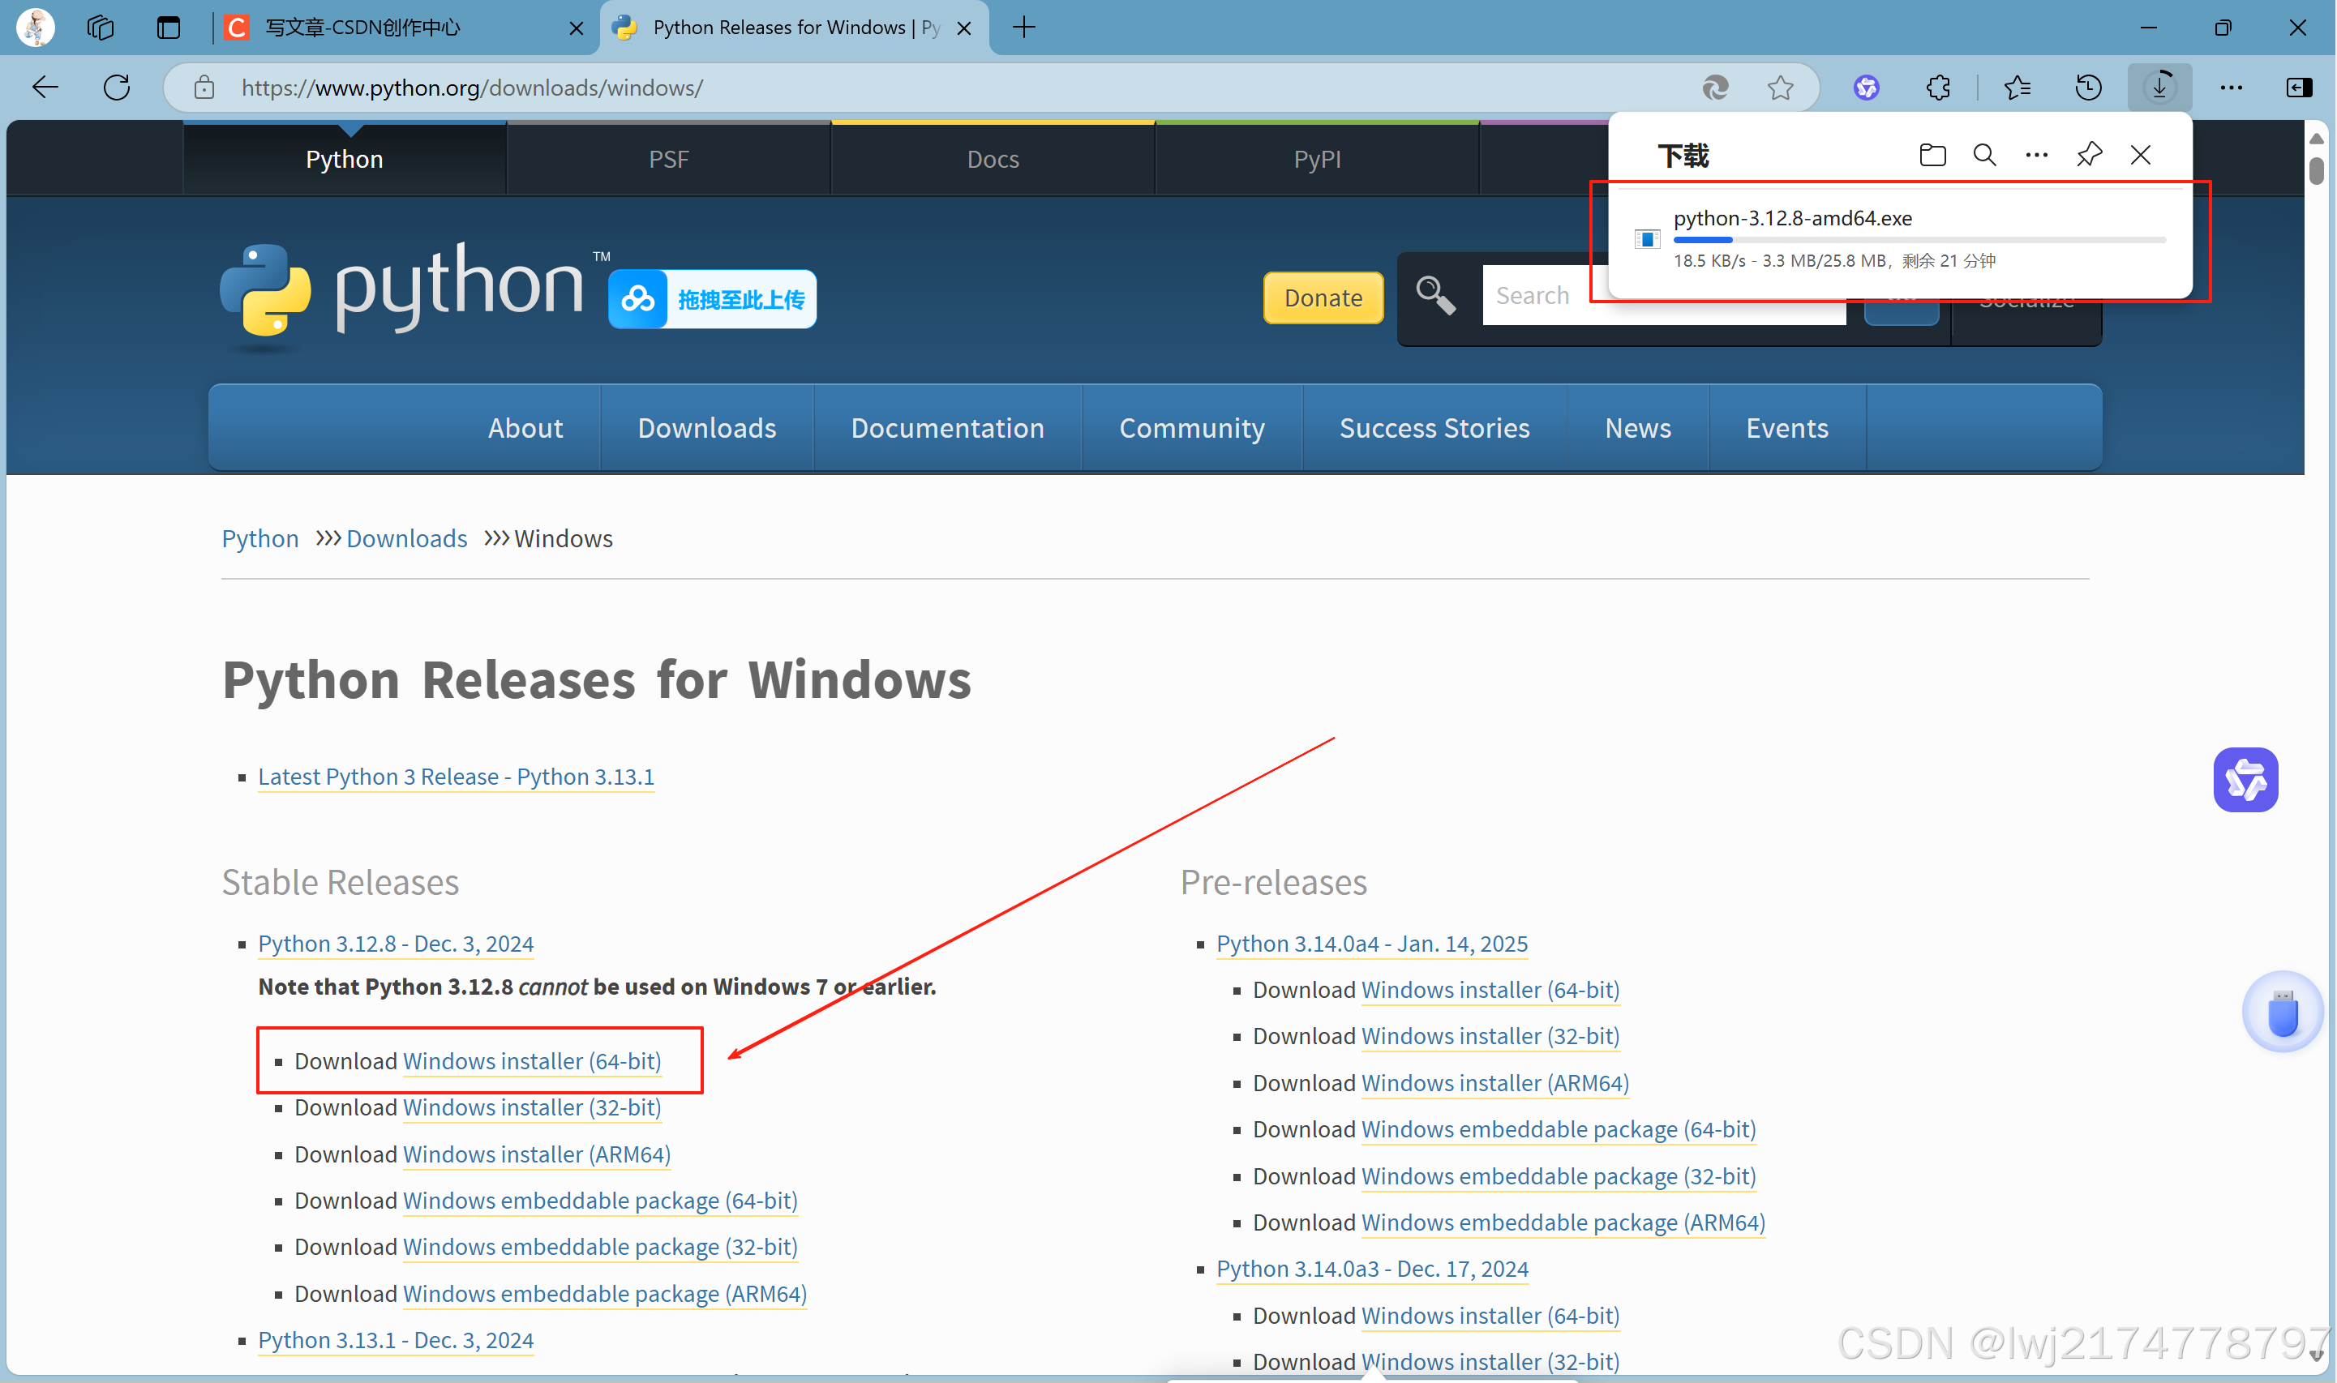Open browser settings and more menu
Screen dimensions: 2337x1383
coord(2231,88)
